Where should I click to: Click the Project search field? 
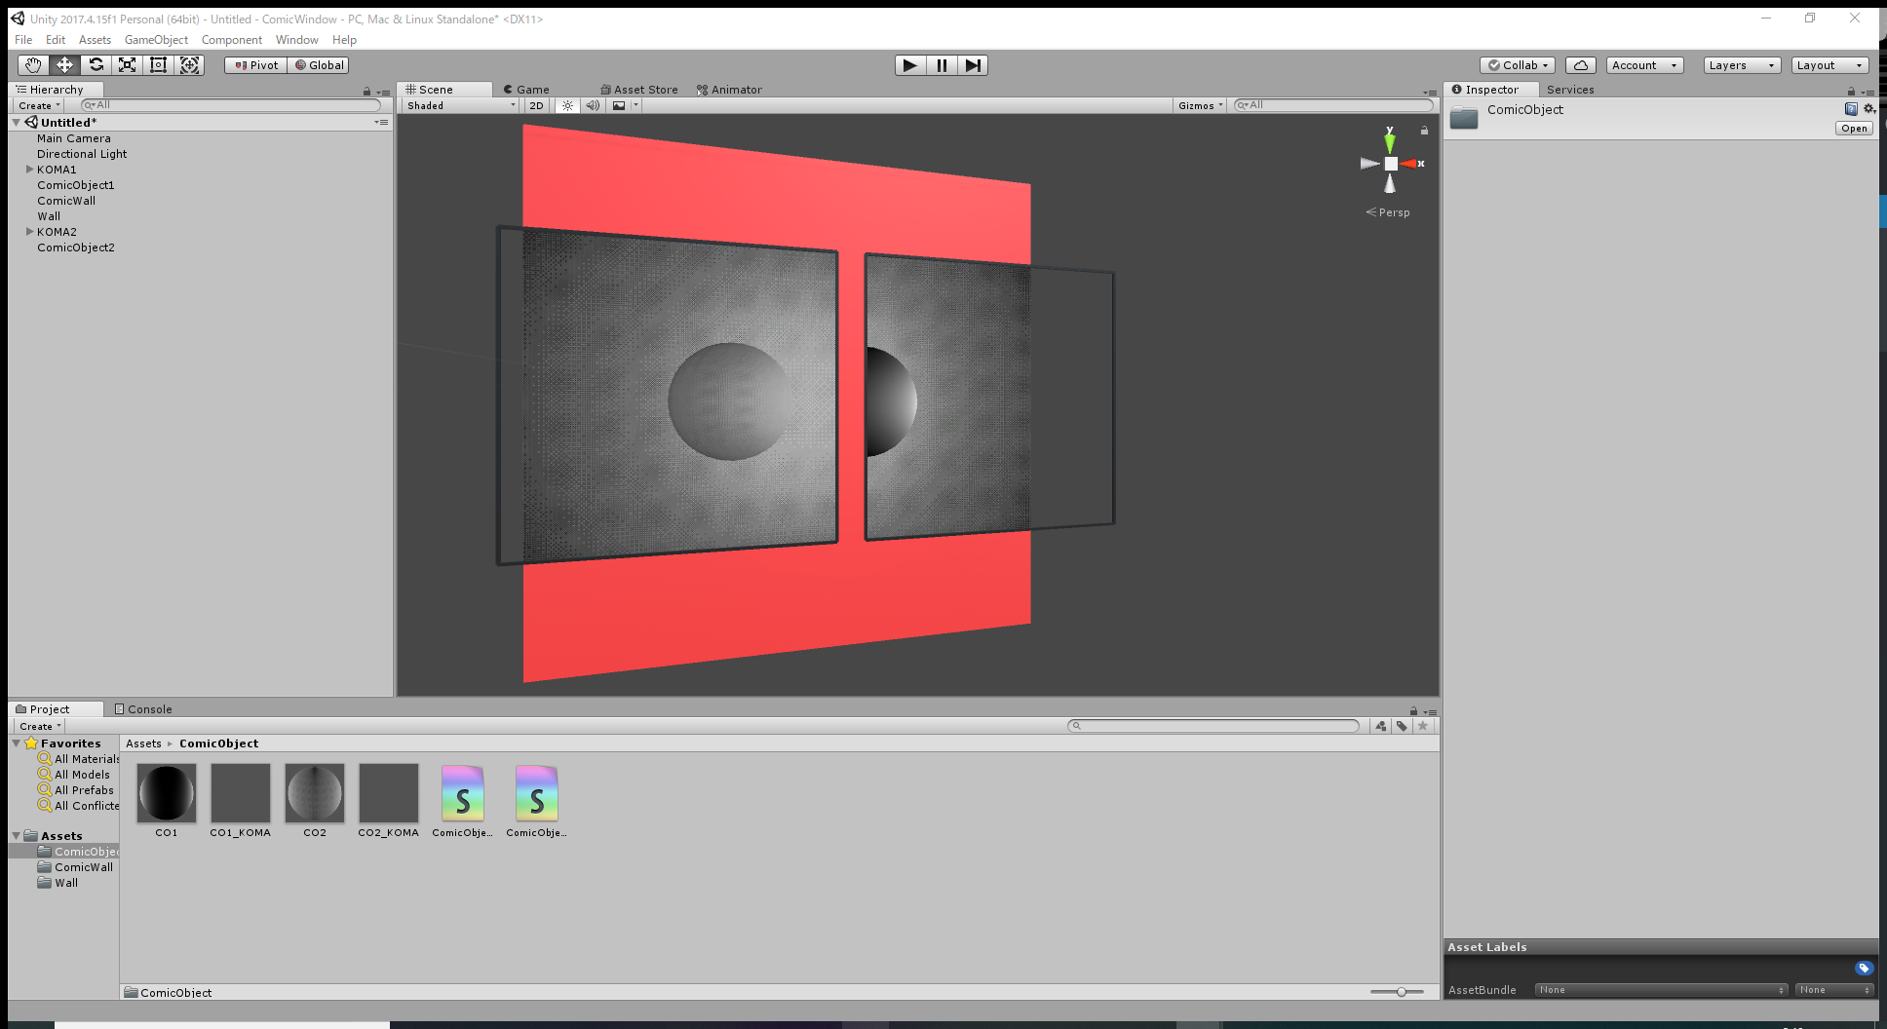tap(1213, 726)
